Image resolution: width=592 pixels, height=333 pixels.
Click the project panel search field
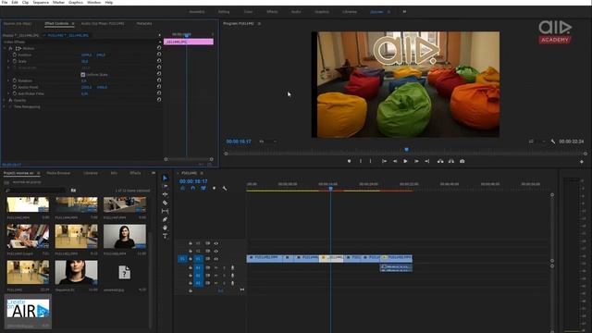pyautogui.click(x=36, y=191)
